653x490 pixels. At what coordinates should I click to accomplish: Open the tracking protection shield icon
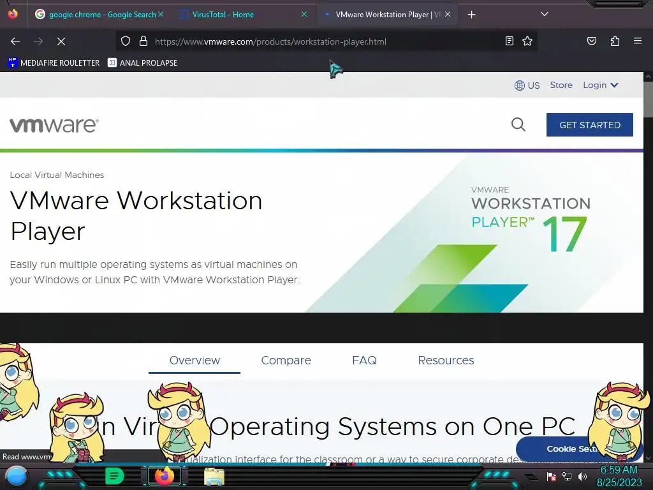tap(126, 41)
